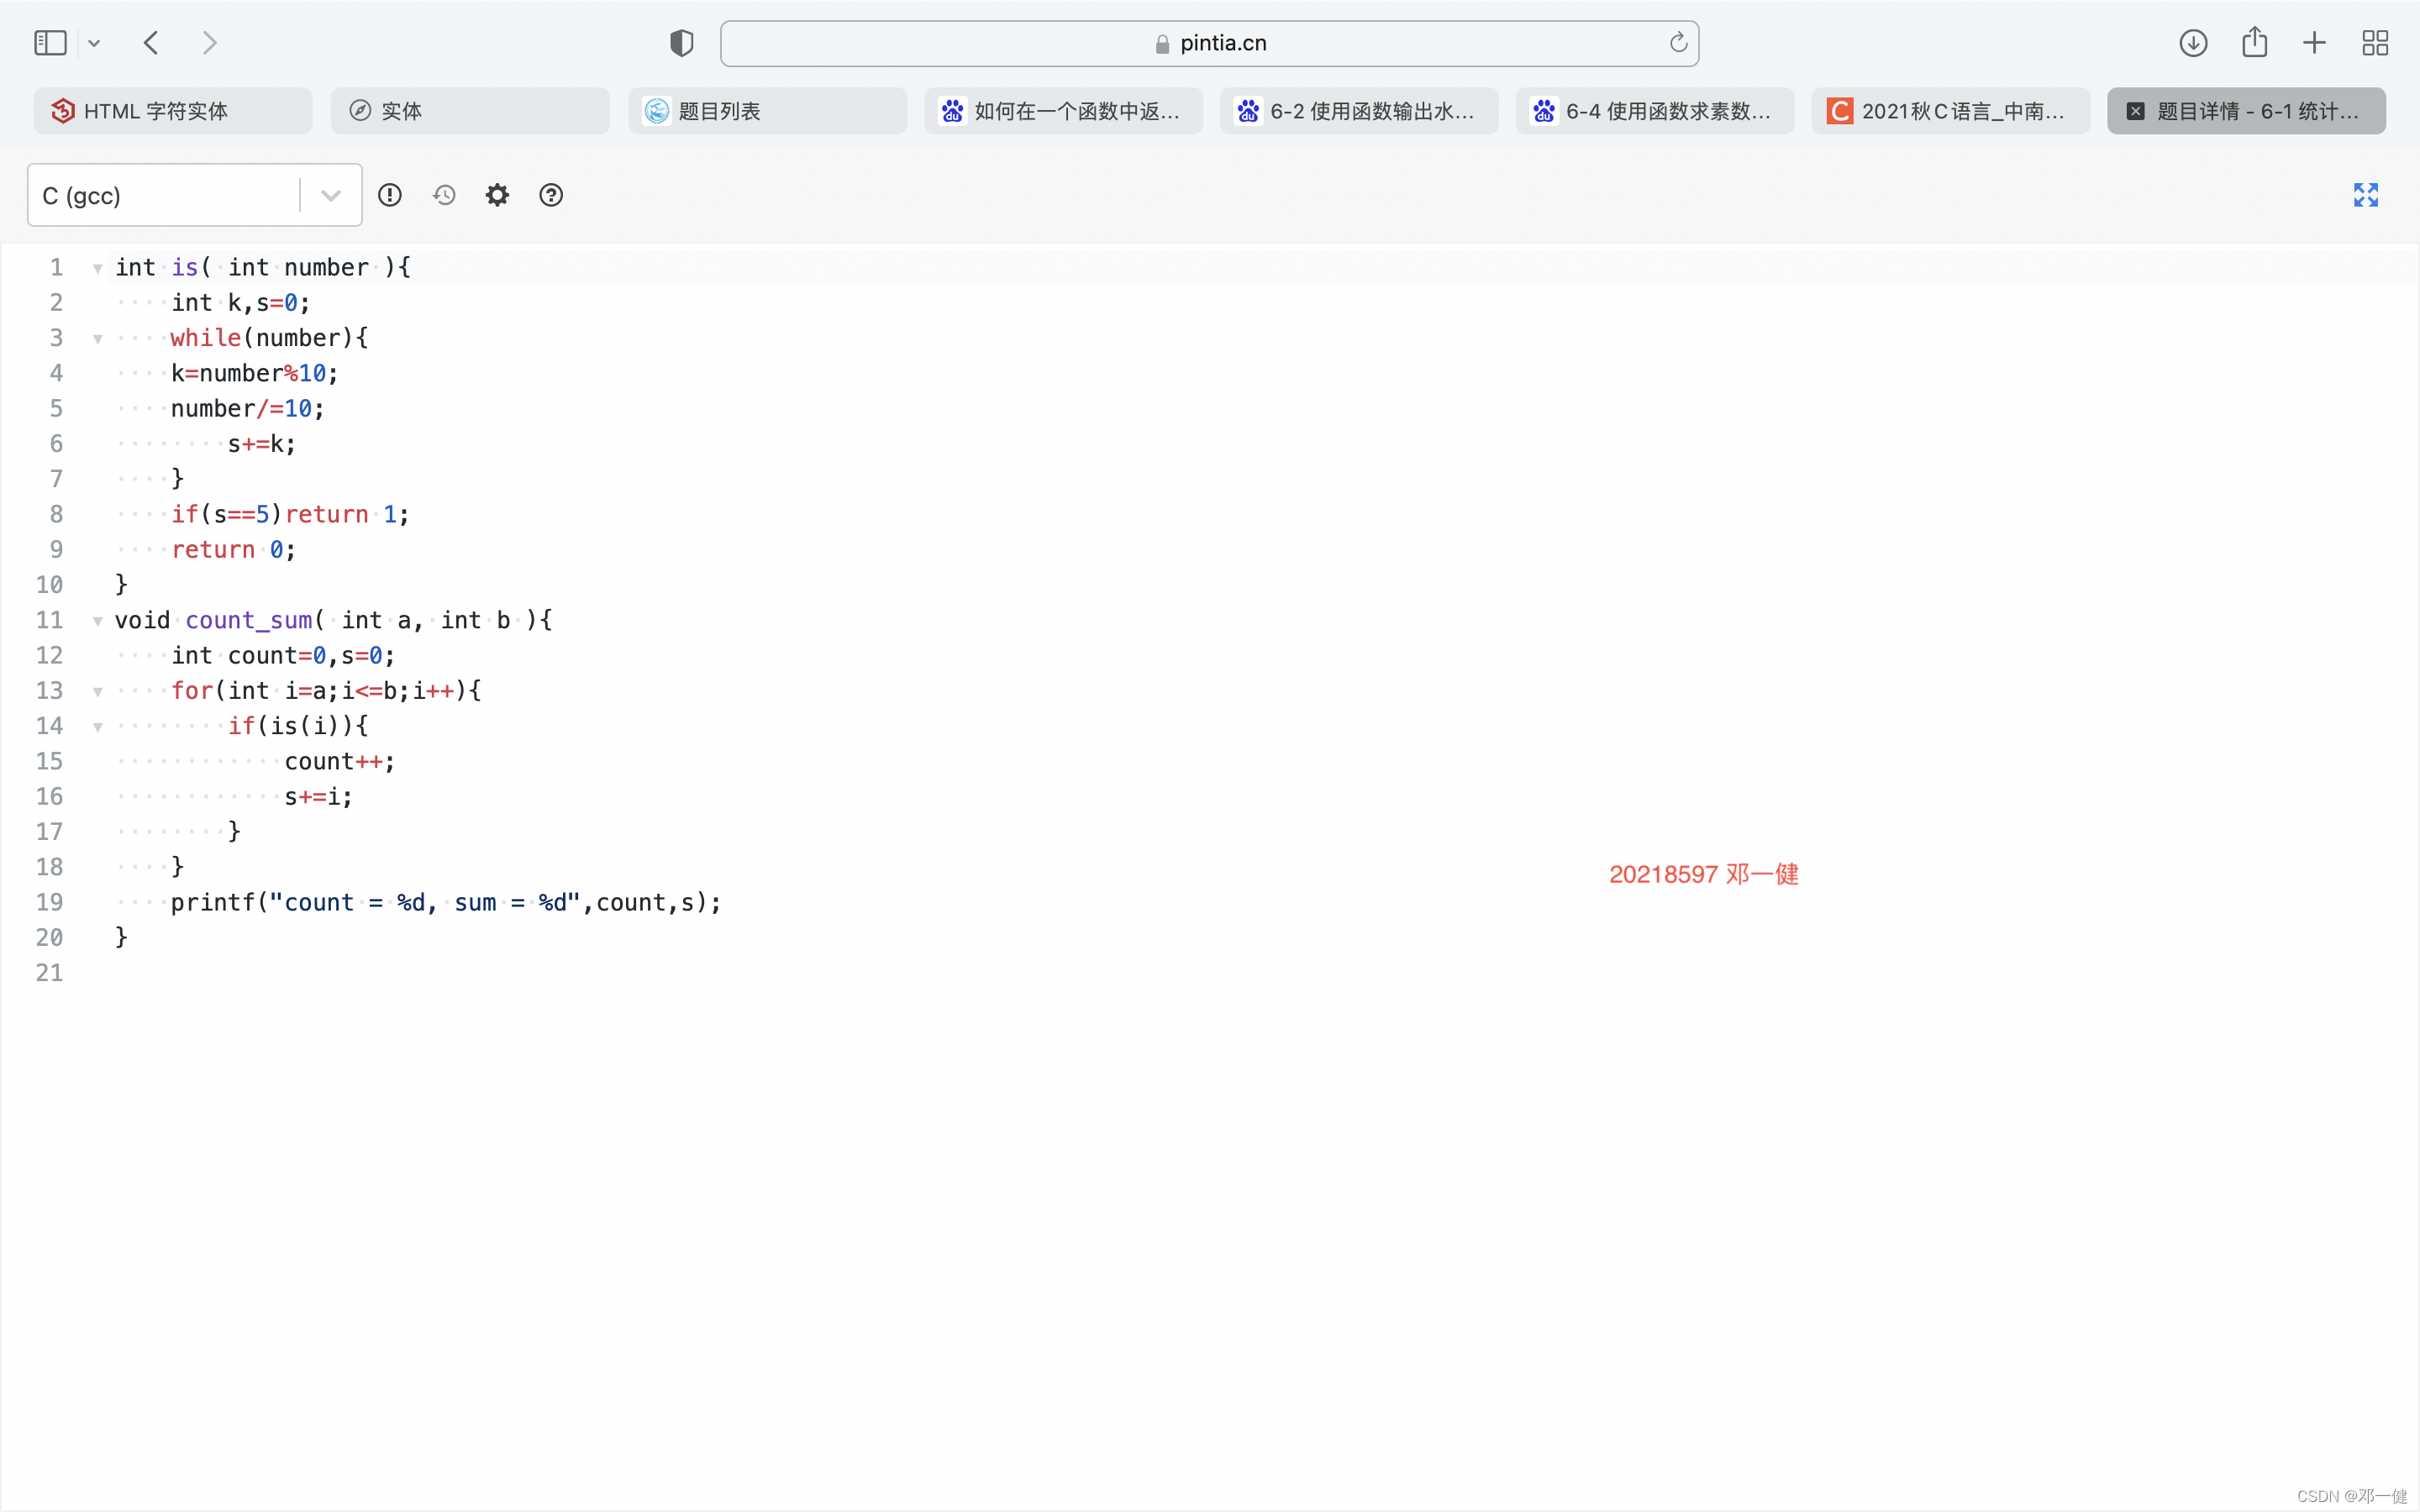2420x1512 pixels.
Task: Click the pintia.cn address bar
Action: click(x=1210, y=43)
